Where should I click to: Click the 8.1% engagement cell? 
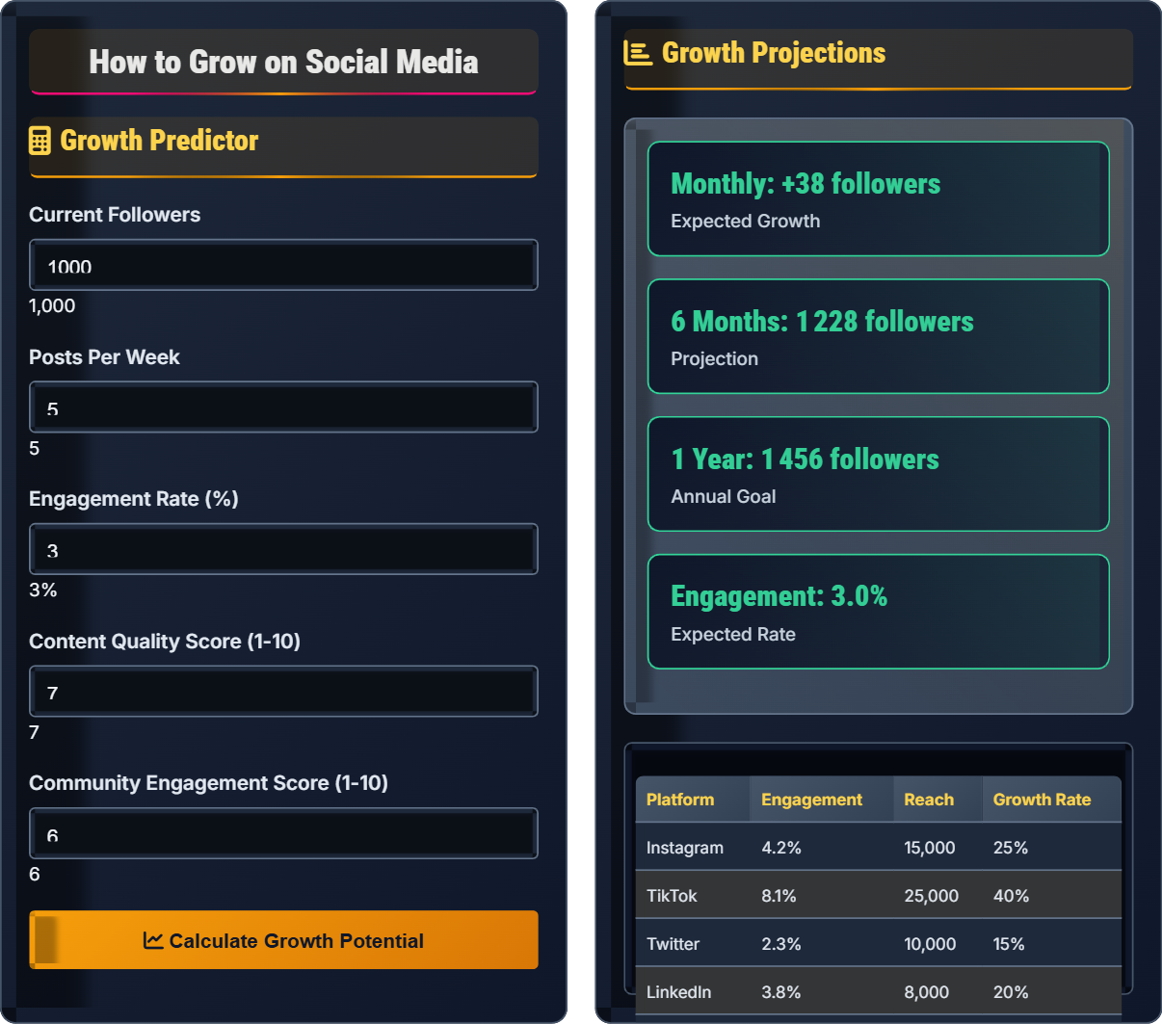coord(779,896)
